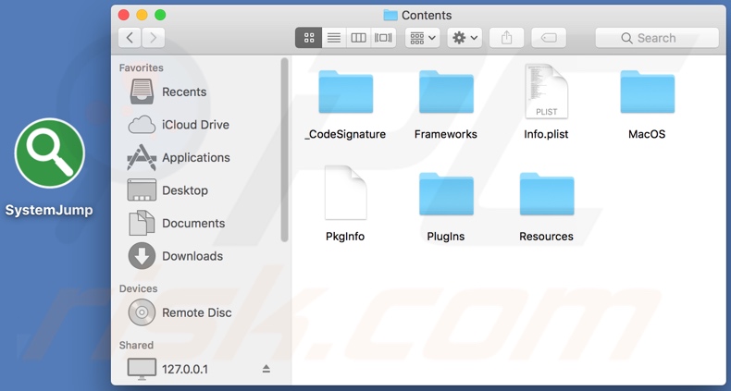Click the Resources folder name label
This screenshot has height=391, width=731.
point(546,237)
